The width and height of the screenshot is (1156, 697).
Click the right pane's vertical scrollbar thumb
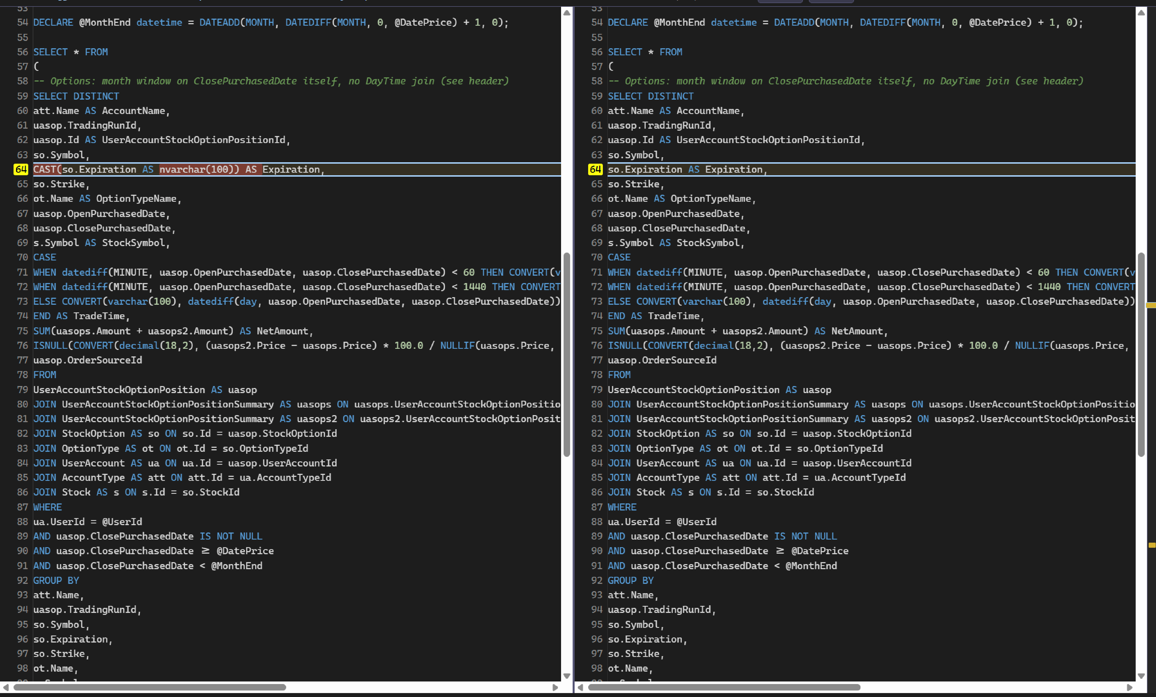[x=1141, y=355]
